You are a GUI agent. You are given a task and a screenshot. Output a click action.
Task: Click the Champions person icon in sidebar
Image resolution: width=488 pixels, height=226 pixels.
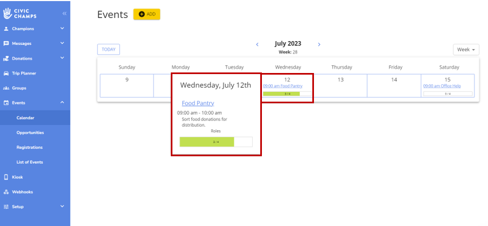click(6, 29)
